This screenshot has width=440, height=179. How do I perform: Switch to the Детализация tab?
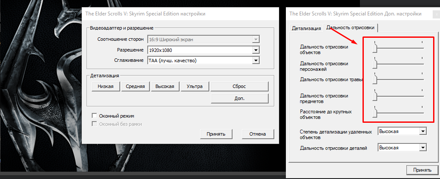pyautogui.click(x=306, y=28)
